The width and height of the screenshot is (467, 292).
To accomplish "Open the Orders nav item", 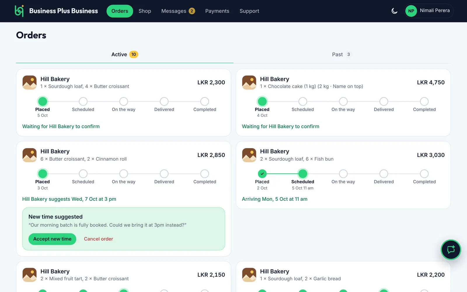I will [120, 11].
